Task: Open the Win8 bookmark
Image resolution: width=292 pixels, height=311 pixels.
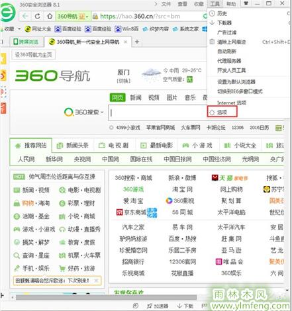Action: pyautogui.click(x=126, y=29)
